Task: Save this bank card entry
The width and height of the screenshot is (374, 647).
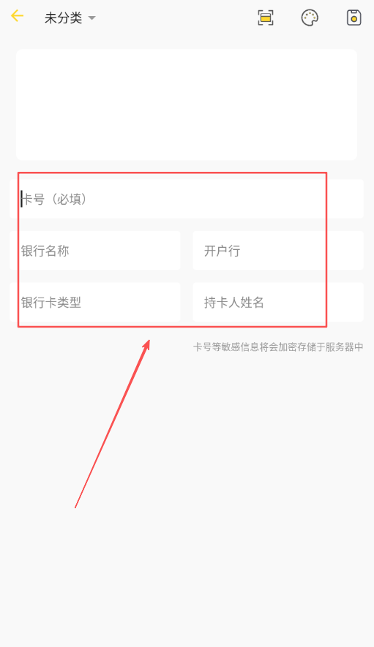Action: pos(354,18)
